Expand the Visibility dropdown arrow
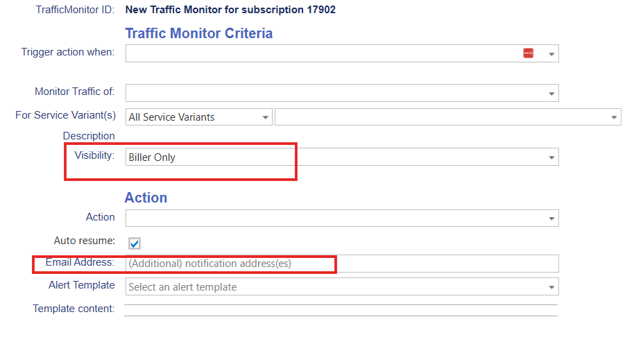643x344 pixels. [551, 158]
